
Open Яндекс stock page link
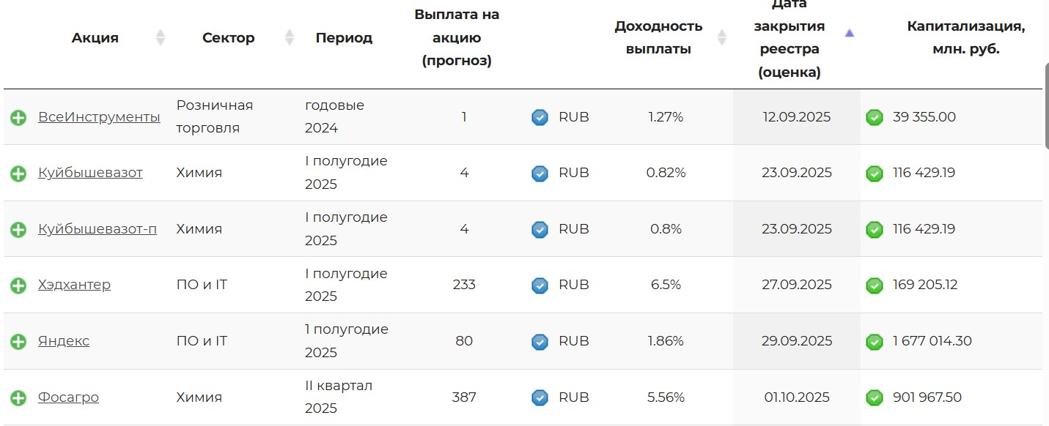(64, 341)
